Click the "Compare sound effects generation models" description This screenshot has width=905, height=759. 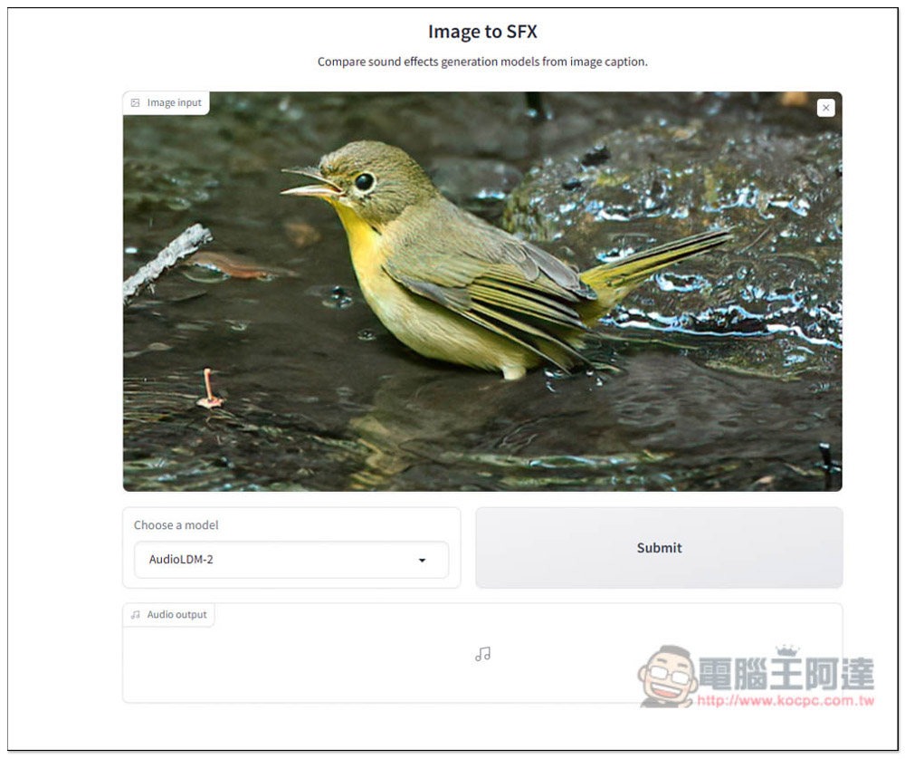click(482, 62)
